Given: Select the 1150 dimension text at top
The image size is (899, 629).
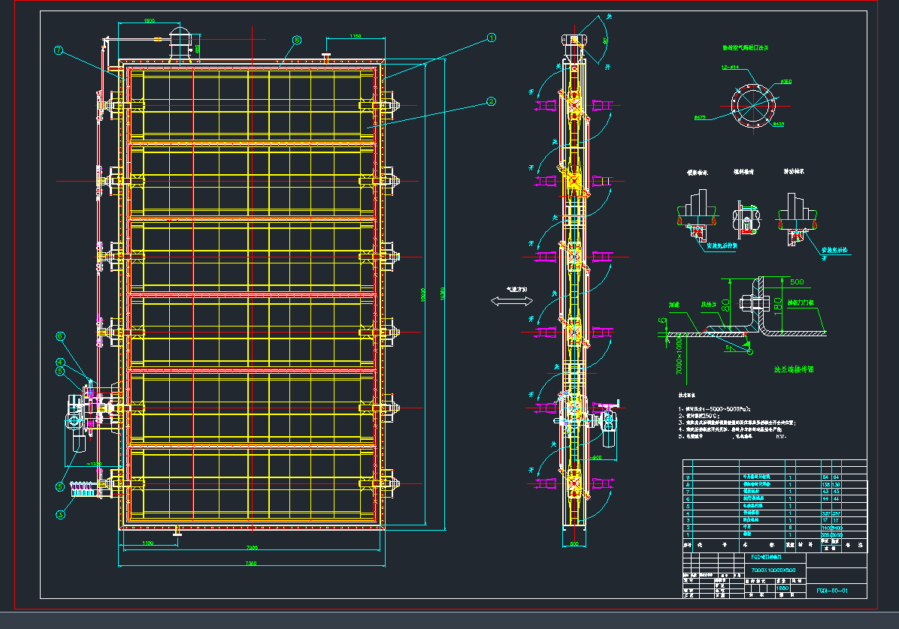Looking at the screenshot, I should click(x=356, y=35).
